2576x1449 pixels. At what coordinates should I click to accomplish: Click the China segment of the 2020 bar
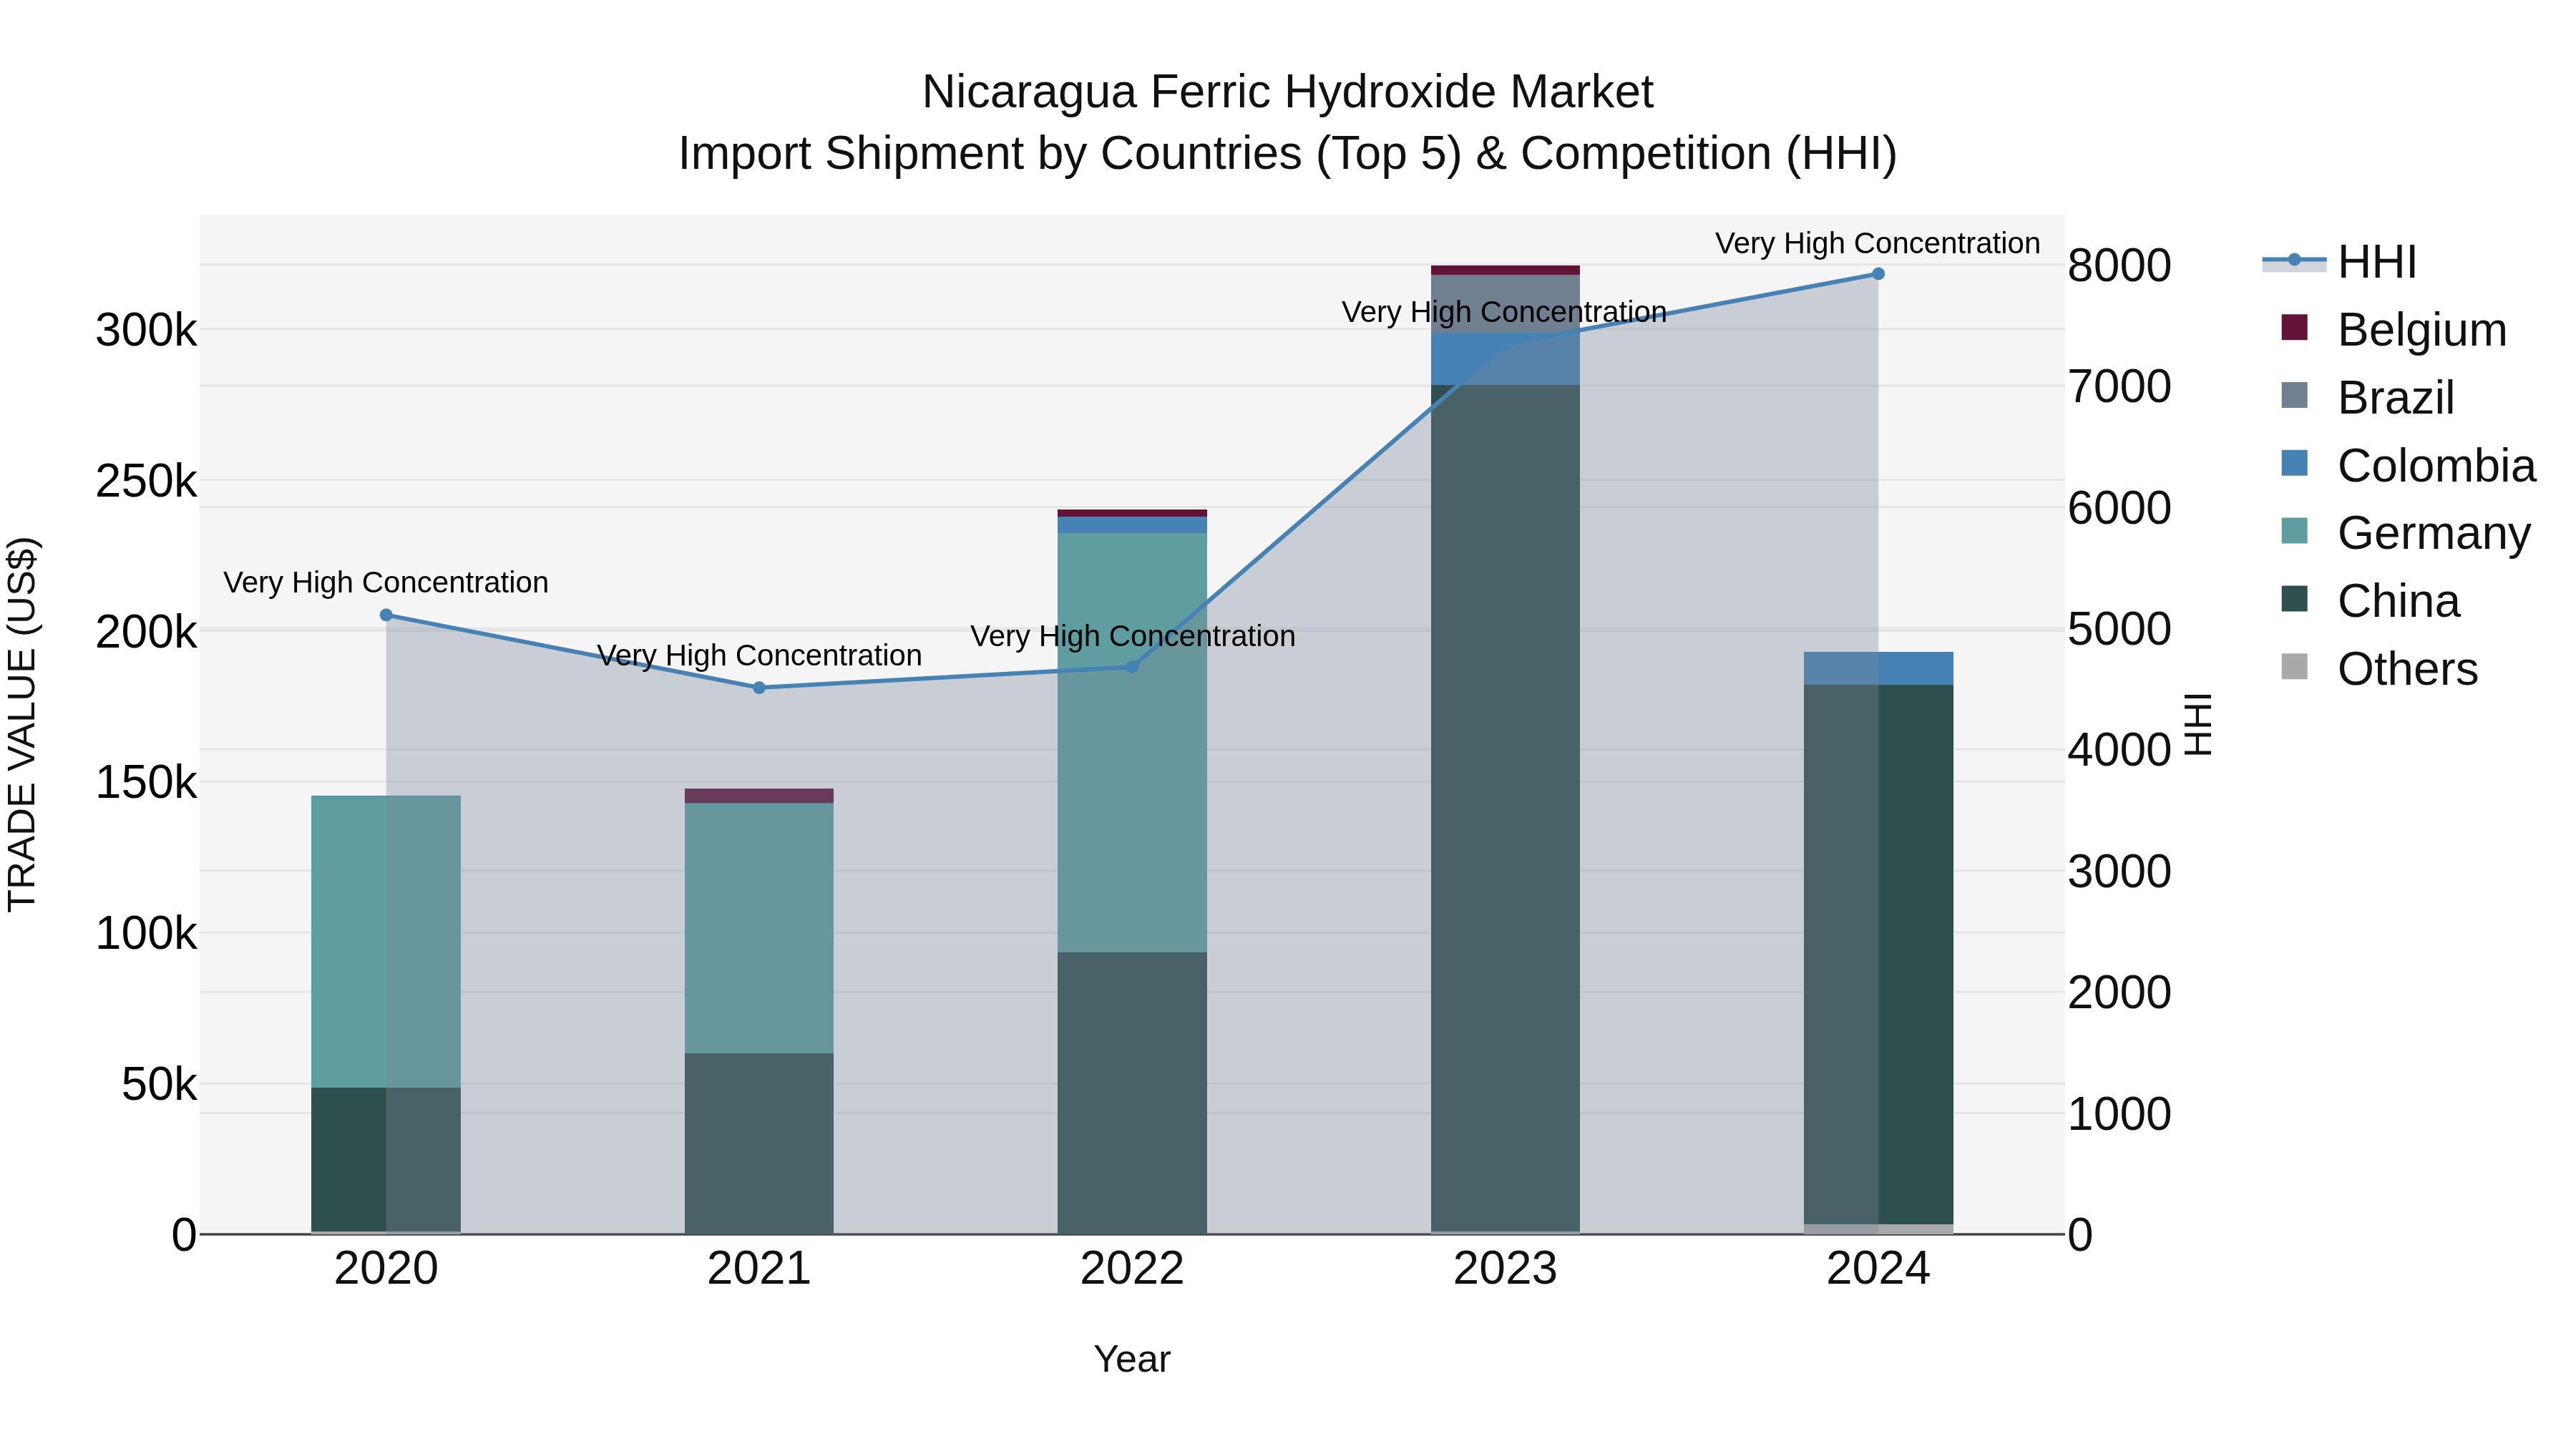click(x=386, y=1160)
